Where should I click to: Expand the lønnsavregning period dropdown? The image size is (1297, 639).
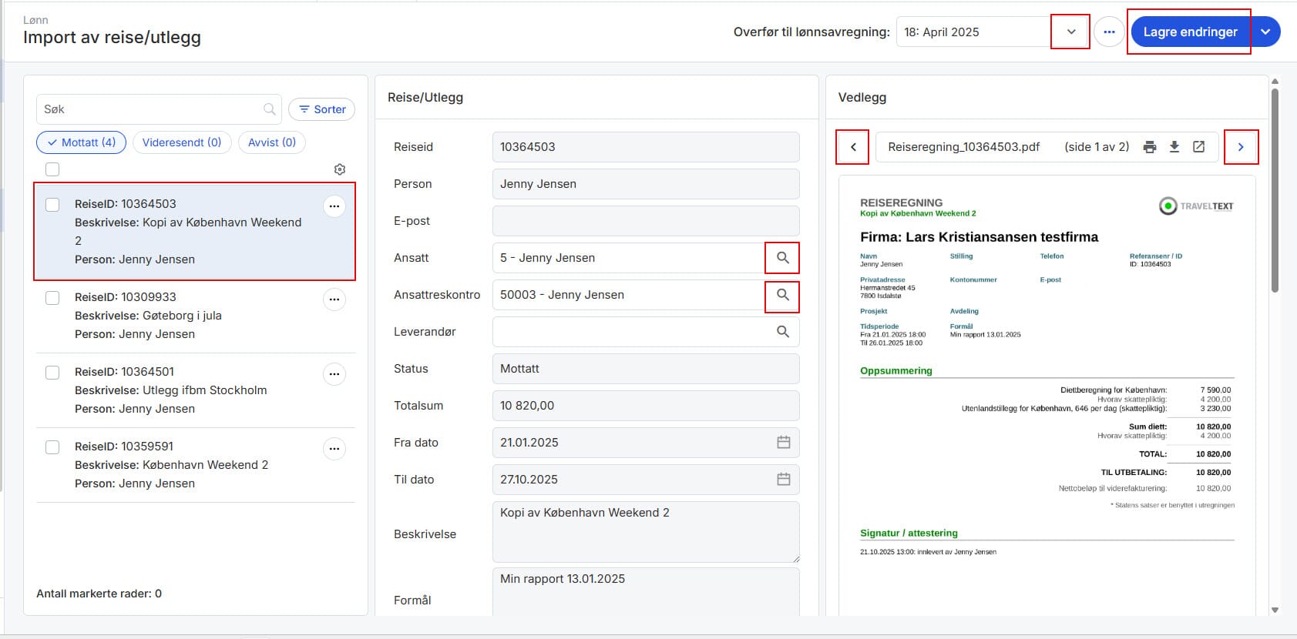pos(1070,32)
